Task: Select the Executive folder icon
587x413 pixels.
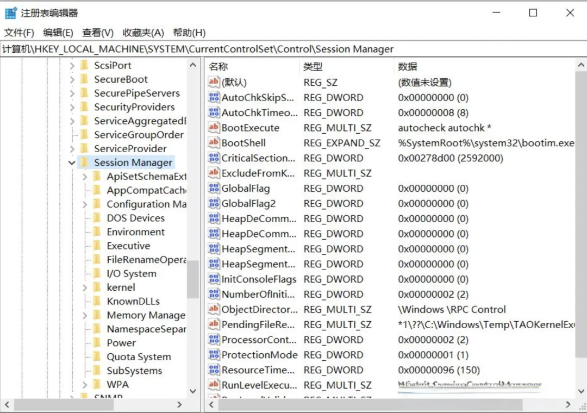Action: 97,246
